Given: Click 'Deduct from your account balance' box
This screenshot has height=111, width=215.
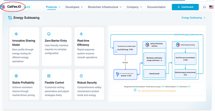Looking at the screenshot, I should point(186,59).
